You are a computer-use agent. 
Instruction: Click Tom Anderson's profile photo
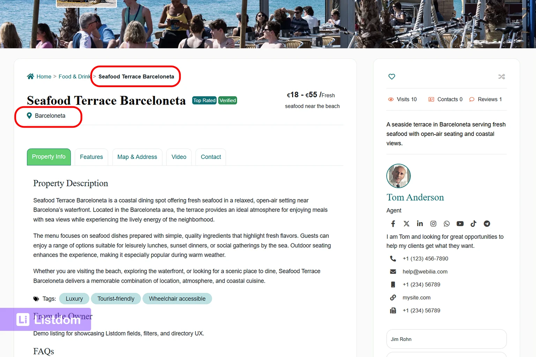[399, 176]
